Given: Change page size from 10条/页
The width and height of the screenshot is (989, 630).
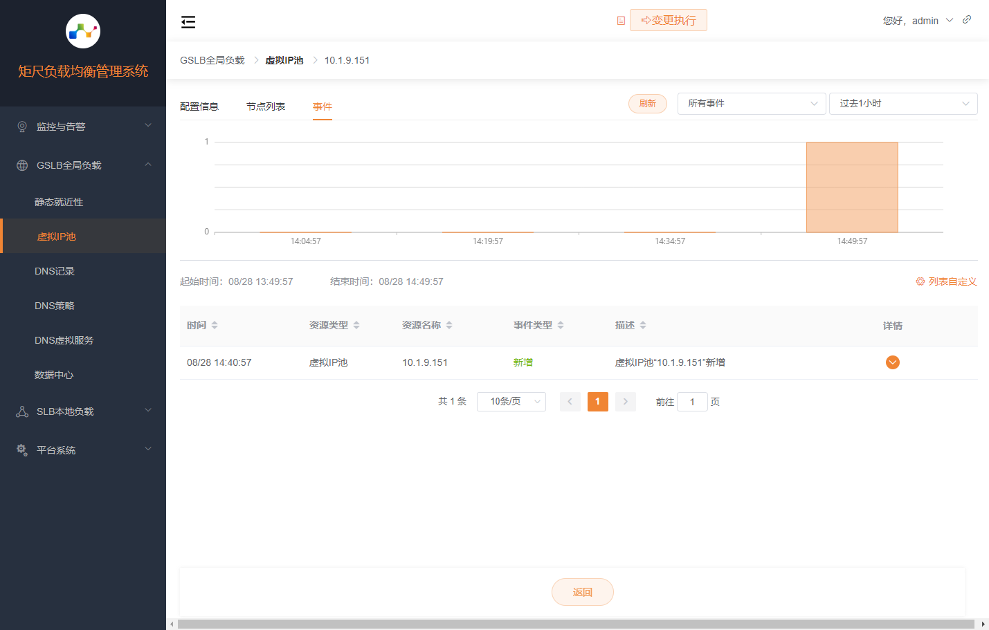Looking at the screenshot, I should (511, 402).
